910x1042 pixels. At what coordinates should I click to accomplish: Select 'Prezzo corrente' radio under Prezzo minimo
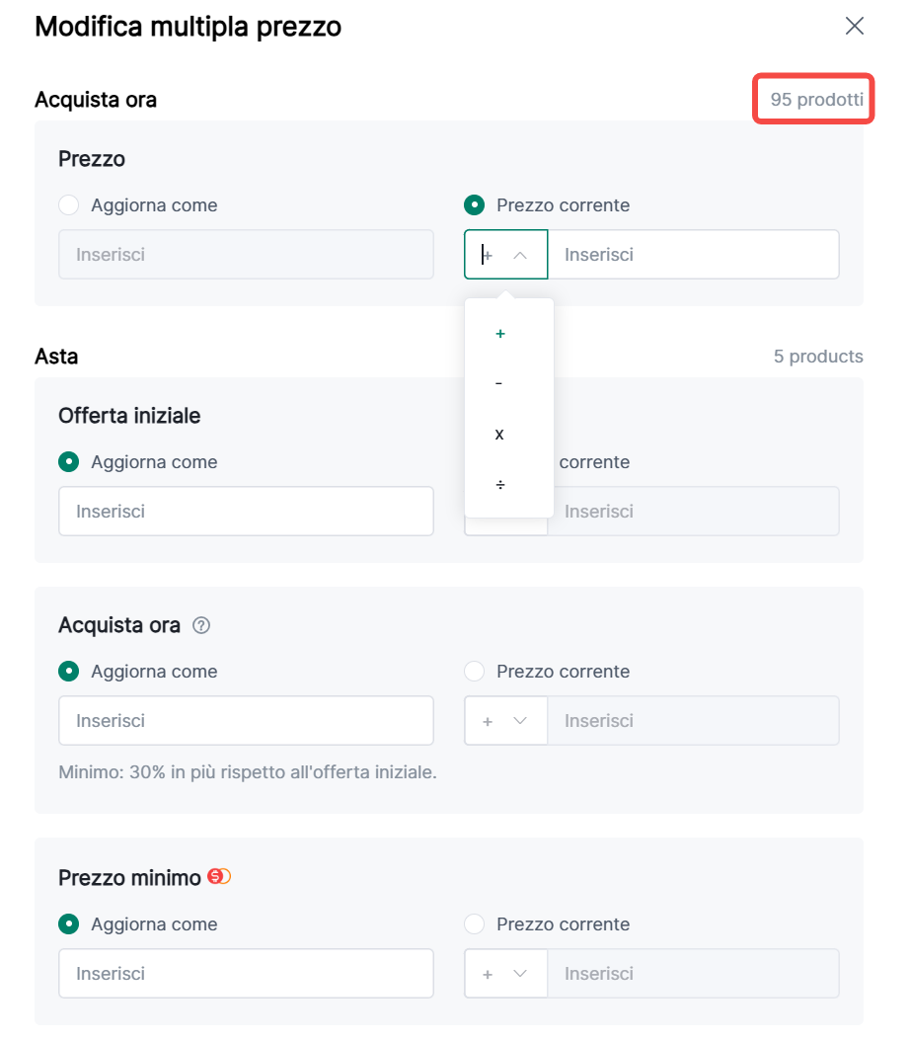tap(475, 924)
